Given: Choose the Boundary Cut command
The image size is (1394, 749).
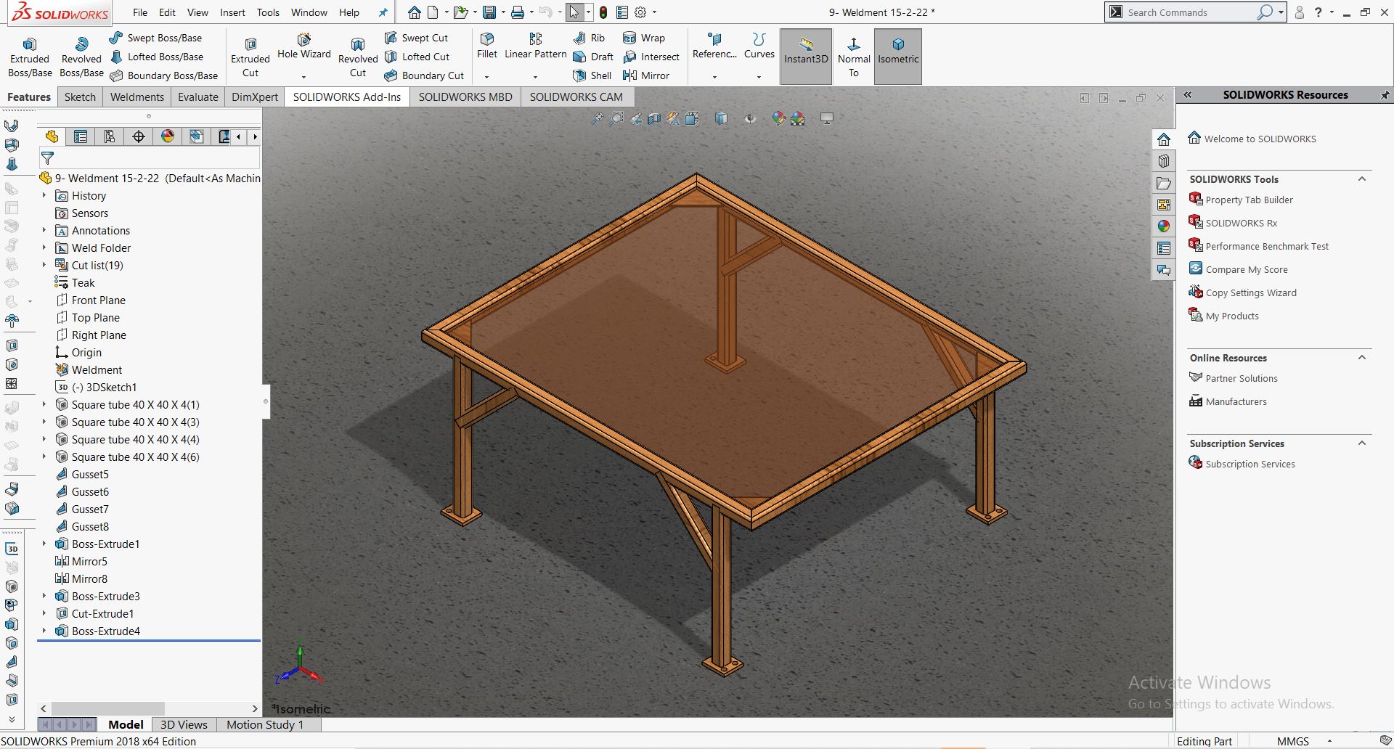Looking at the screenshot, I should tap(424, 75).
